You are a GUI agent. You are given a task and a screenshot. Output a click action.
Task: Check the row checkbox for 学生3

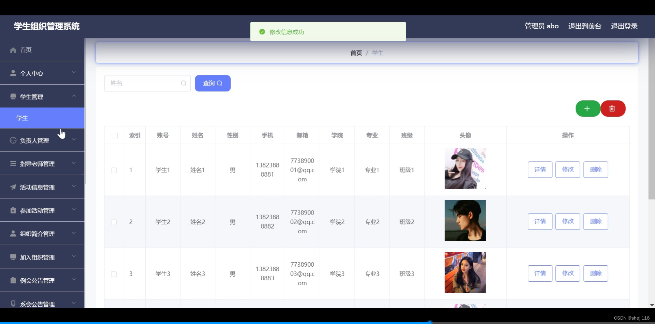tap(114, 274)
